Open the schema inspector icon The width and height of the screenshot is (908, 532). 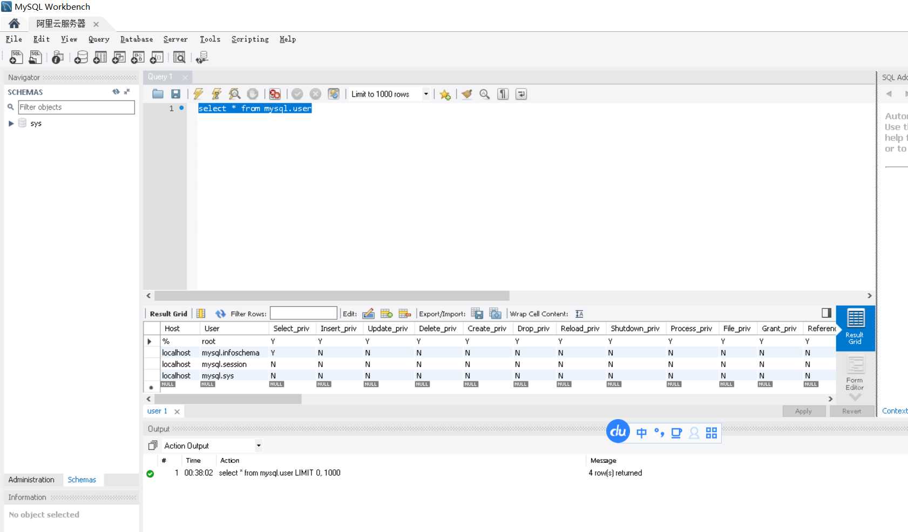58,57
